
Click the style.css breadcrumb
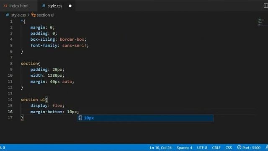click(18, 15)
